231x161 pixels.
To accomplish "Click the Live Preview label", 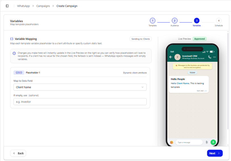I will click(185, 39).
